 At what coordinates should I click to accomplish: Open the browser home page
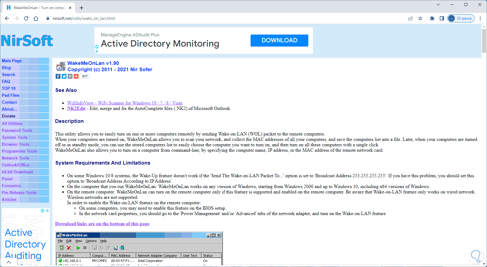click(x=36, y=18)
